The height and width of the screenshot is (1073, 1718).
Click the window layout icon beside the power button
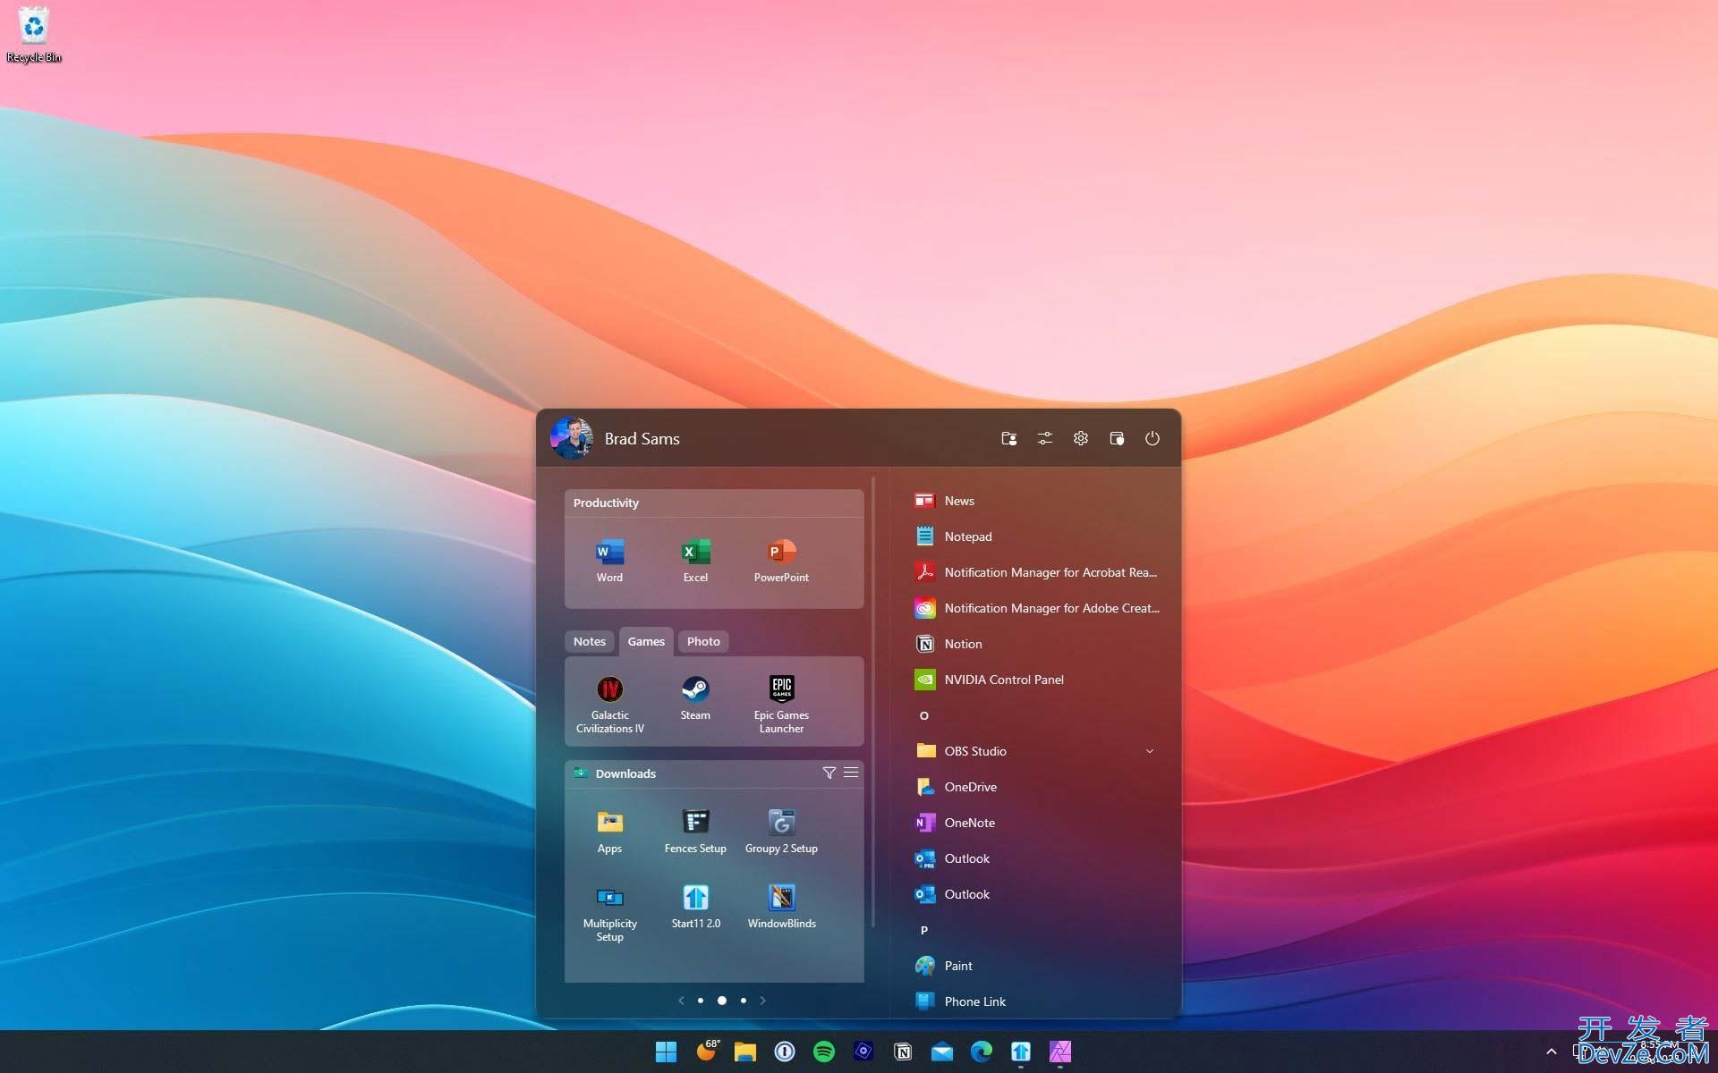tap(1117, 438)
